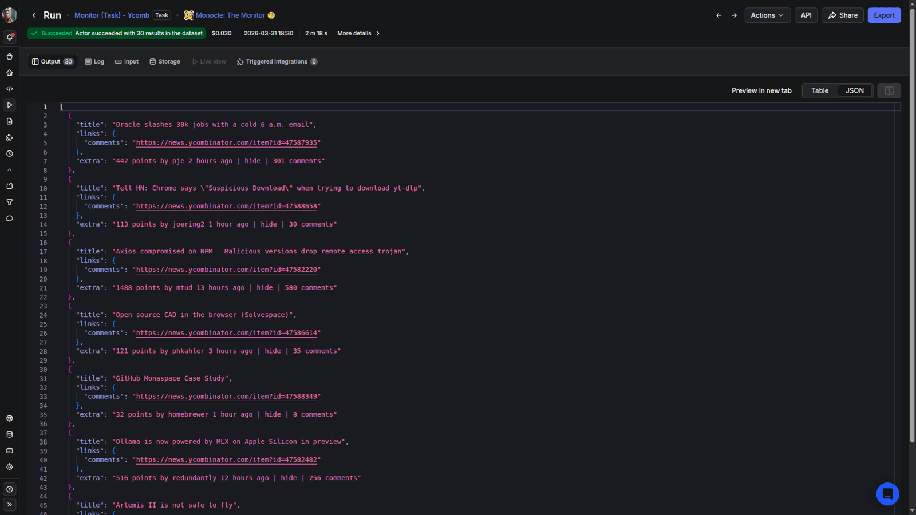Open comments link for item 47588658
The image size is (916, 515).
227,207
